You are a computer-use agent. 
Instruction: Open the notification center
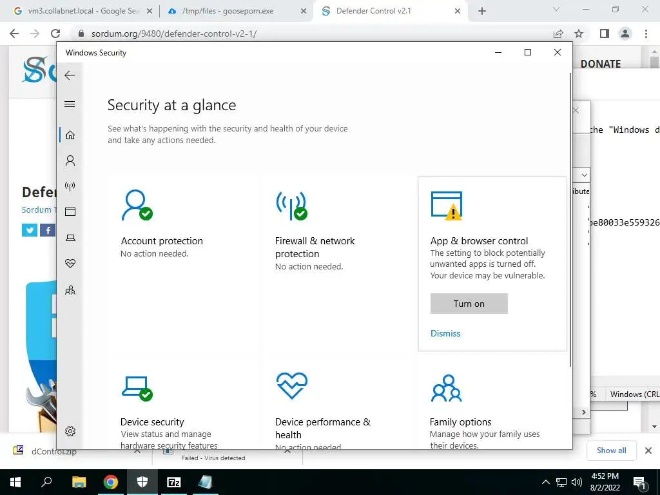tap(639, 482)
